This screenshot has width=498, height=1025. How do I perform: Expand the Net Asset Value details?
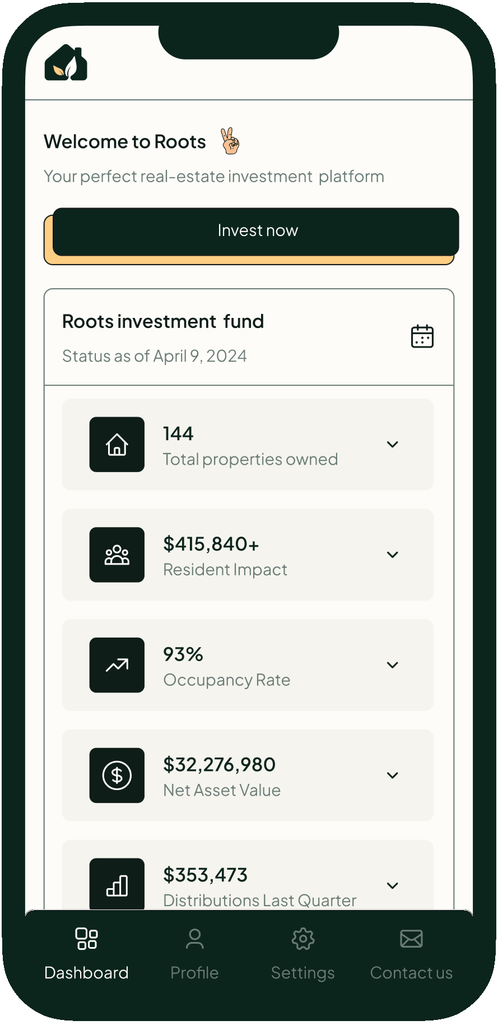tap(392, 775)
